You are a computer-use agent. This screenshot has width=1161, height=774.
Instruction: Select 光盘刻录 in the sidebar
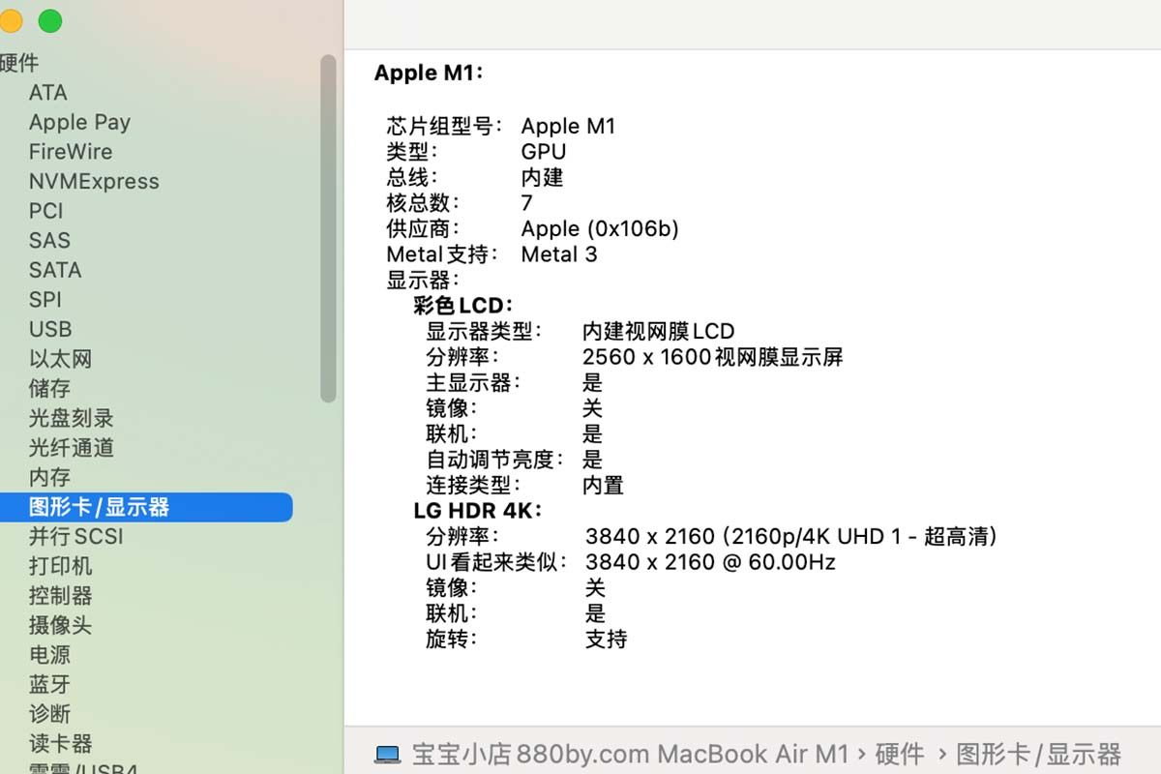(x=72, y=419)
